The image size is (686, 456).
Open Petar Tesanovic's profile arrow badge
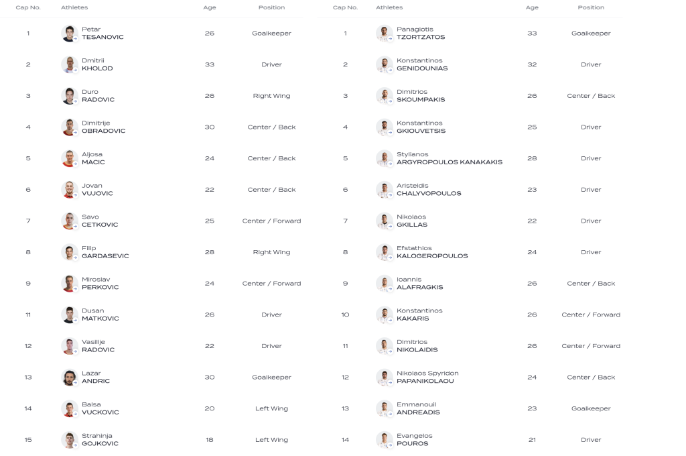(x=75, y=39)
